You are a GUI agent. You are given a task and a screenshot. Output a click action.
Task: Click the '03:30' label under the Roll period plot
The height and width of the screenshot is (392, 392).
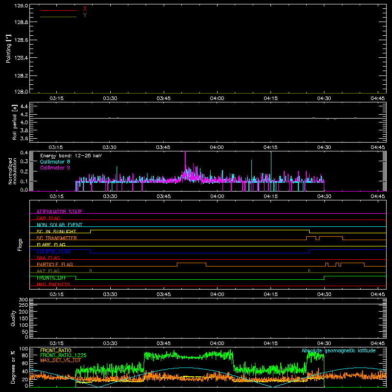[x=109, y=147]
